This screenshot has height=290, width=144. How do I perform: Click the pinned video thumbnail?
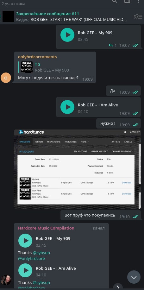coord(8,16)
